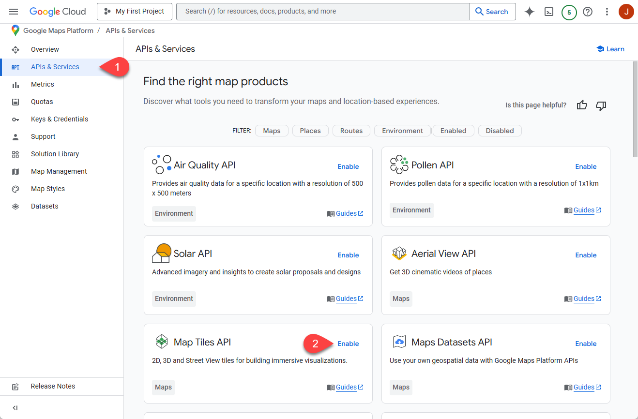Toggle the Enabled filter chip

pyautogui.click(x=454, y=131)
